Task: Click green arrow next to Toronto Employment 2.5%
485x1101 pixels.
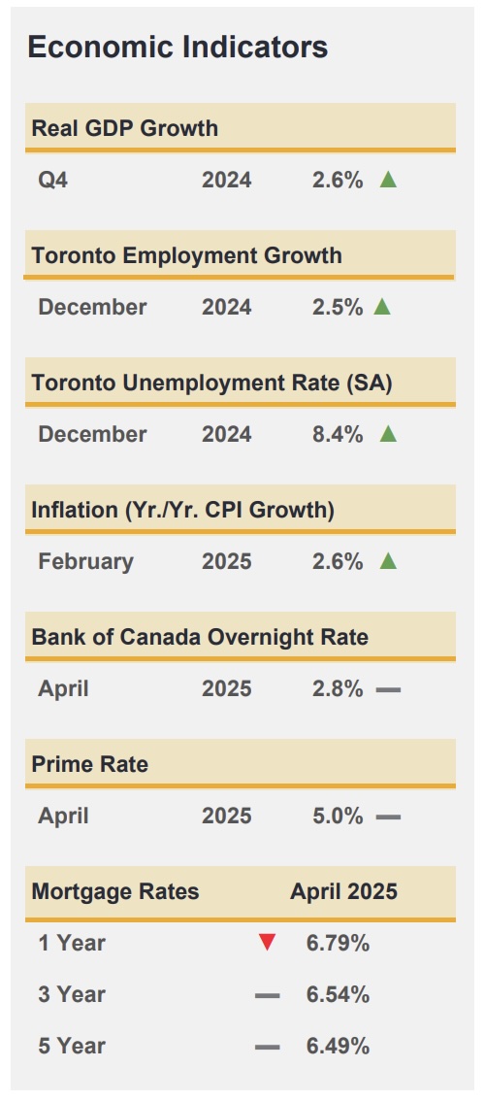Action: pos(382,307)
